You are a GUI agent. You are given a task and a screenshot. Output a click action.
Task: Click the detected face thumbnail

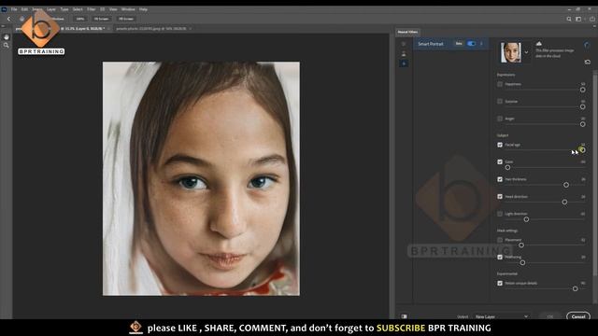pos(511,52)
